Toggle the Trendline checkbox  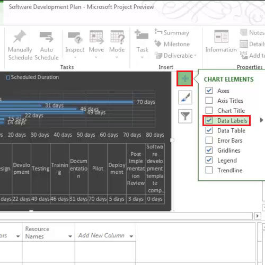[209, 170]
